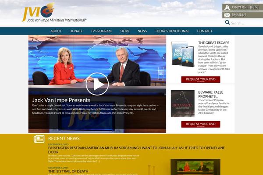This screenshot has height=175, width=263.
Task: Read the Passengers Restrain American Muslim article
Action: coord(136,150)
